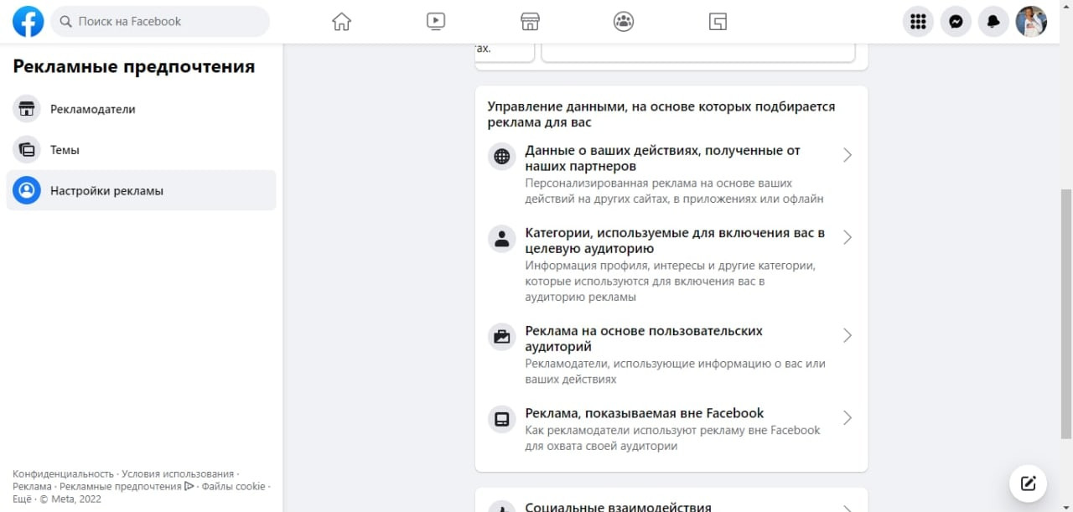The image size is (1073, 512).
Task: Click Информация профиля, интересы description text
Action: point(671,281)
